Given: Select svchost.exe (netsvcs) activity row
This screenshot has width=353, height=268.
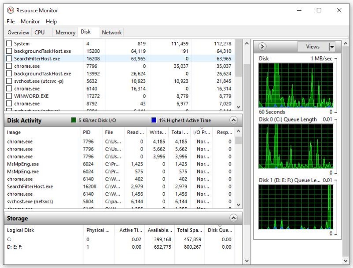Looking at the screenshot, I should click(120, 202).
